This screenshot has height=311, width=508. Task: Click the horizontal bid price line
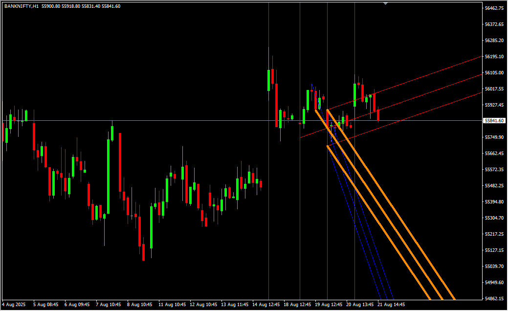[147, 120]
